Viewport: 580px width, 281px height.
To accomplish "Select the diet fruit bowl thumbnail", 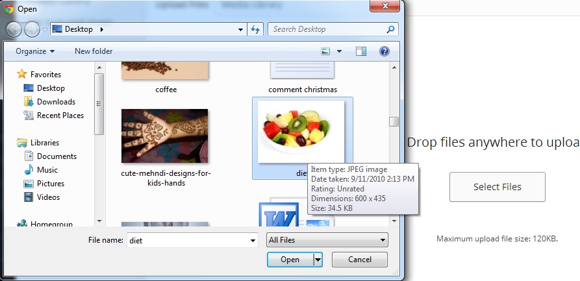I will point(301,131).
